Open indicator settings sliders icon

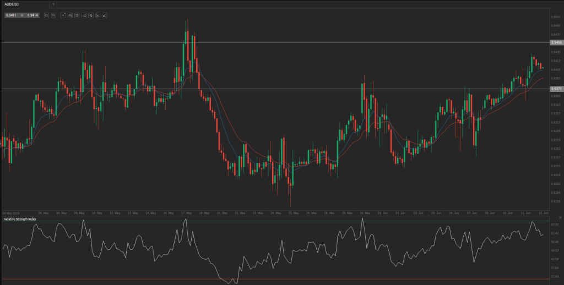(x=77, y=15)
